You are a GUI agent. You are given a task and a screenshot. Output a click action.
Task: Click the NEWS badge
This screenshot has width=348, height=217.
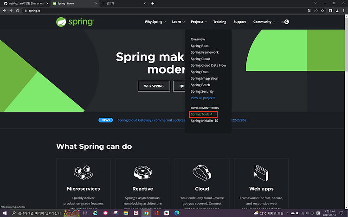click(x=106, y=120)
